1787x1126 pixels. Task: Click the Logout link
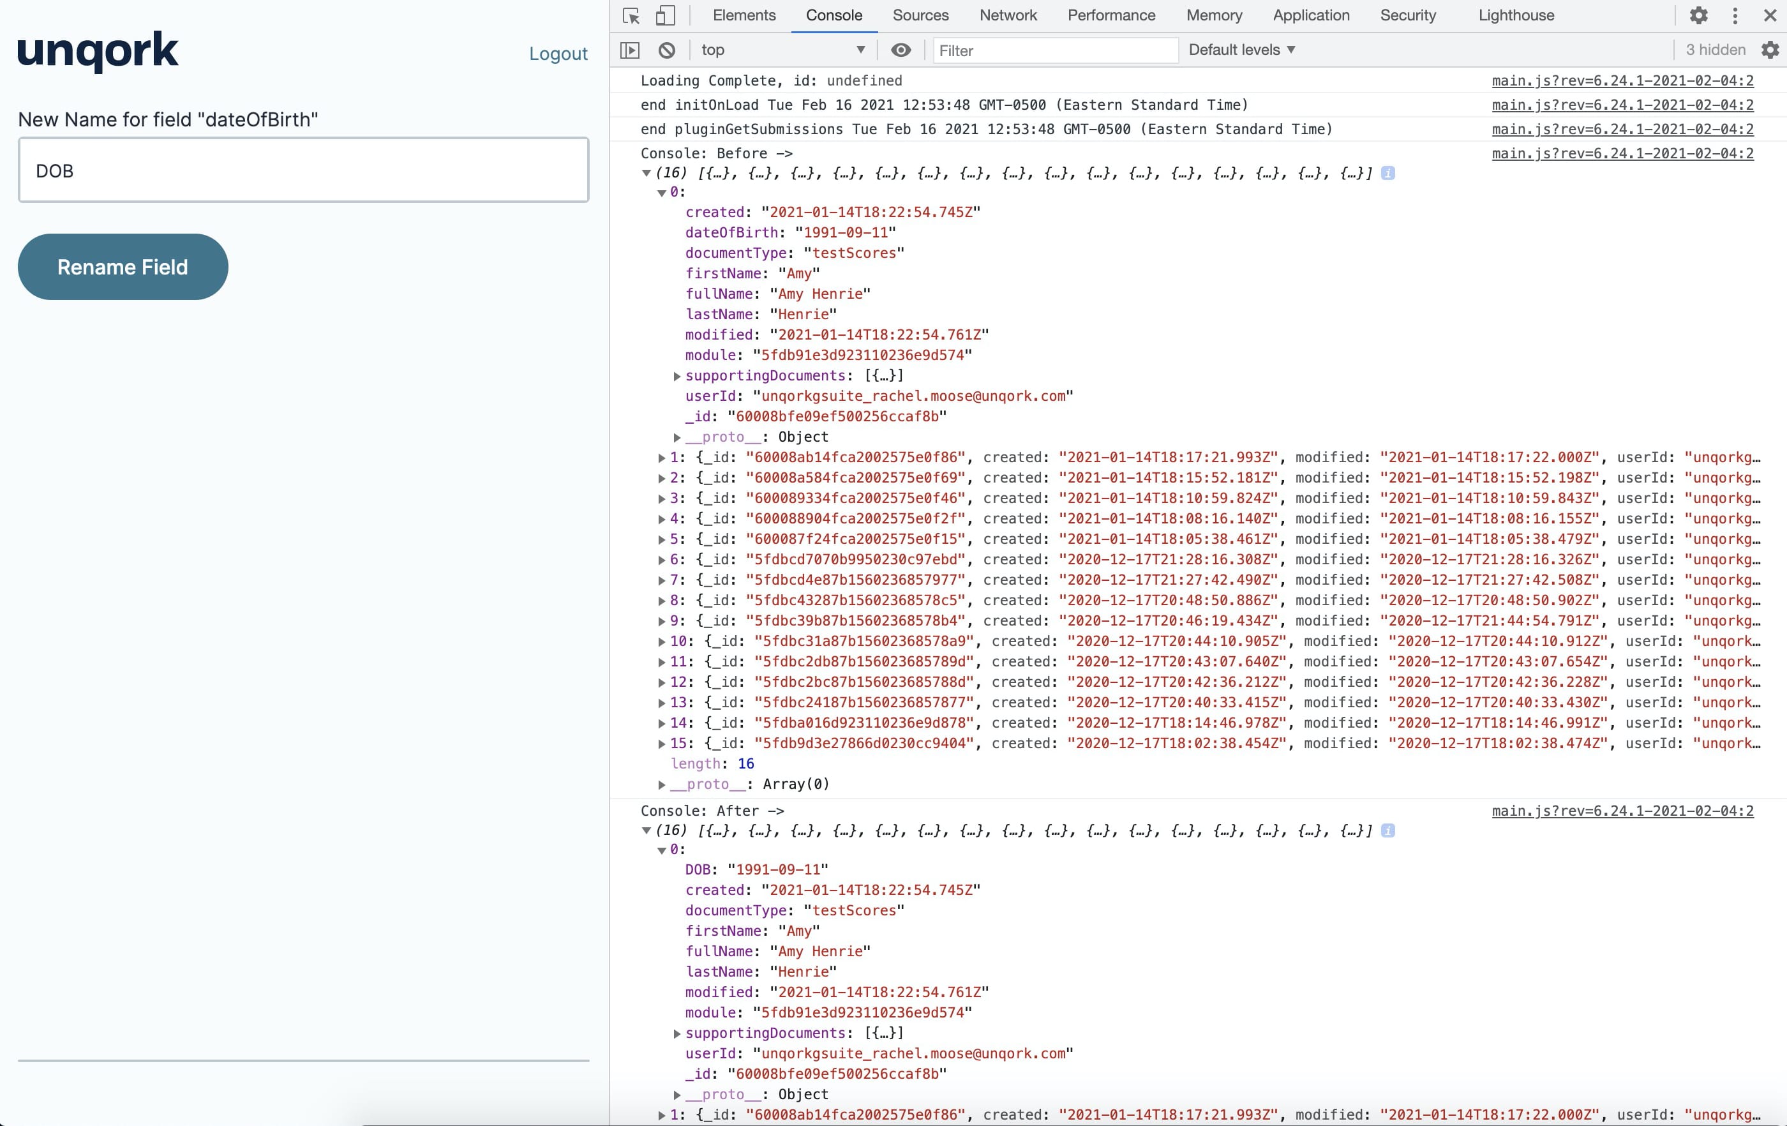[558, 54]
